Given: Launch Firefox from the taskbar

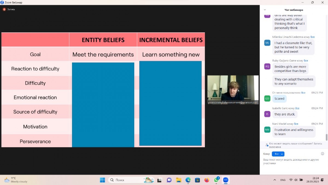Looking at the screenshot, I should pos(207,180).
